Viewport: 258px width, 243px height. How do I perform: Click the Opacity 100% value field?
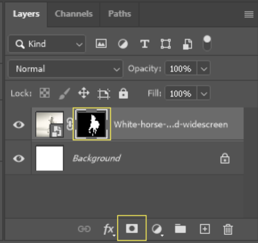click(181, 68)
